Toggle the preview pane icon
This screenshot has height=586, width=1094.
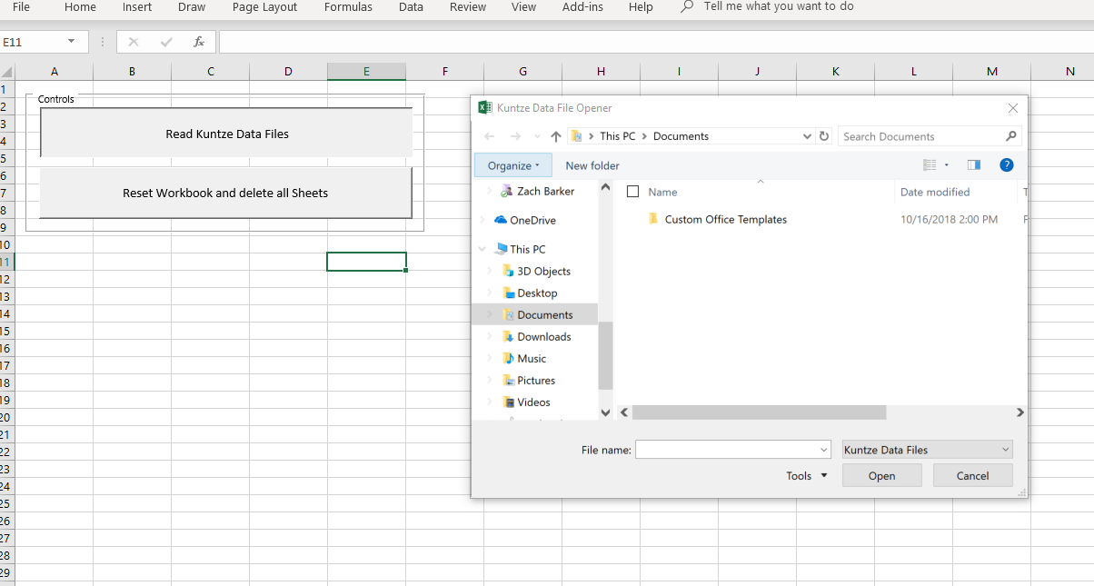[974, 165]
